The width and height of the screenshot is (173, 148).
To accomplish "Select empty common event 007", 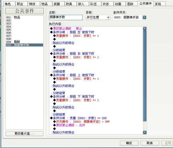I will (24, 36).
